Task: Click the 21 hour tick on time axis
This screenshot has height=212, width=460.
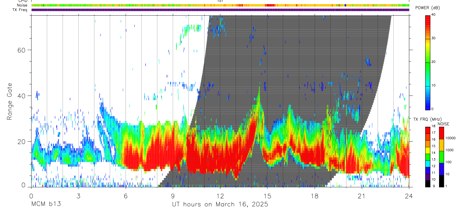Action: click(x=362, y=196)
